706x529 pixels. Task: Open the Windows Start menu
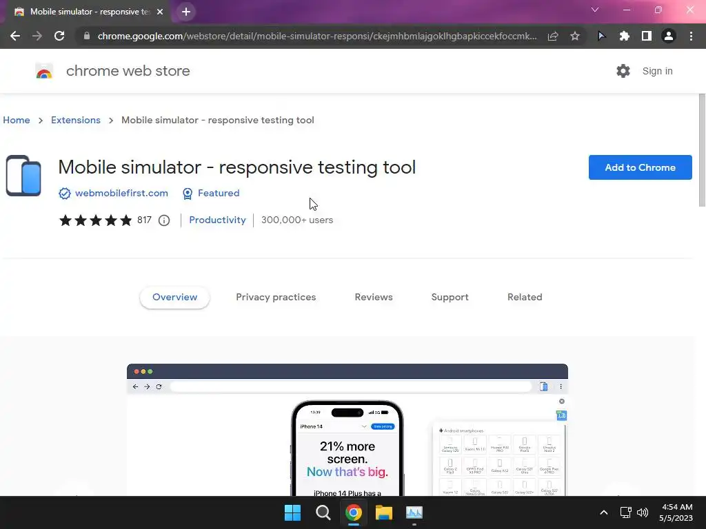(x=292, y=512)
